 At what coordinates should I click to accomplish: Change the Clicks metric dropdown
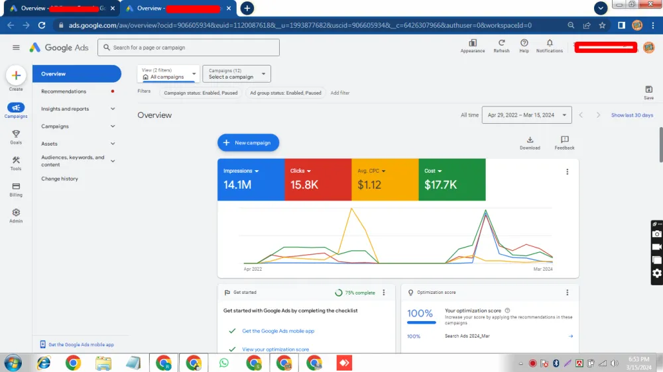300,171
